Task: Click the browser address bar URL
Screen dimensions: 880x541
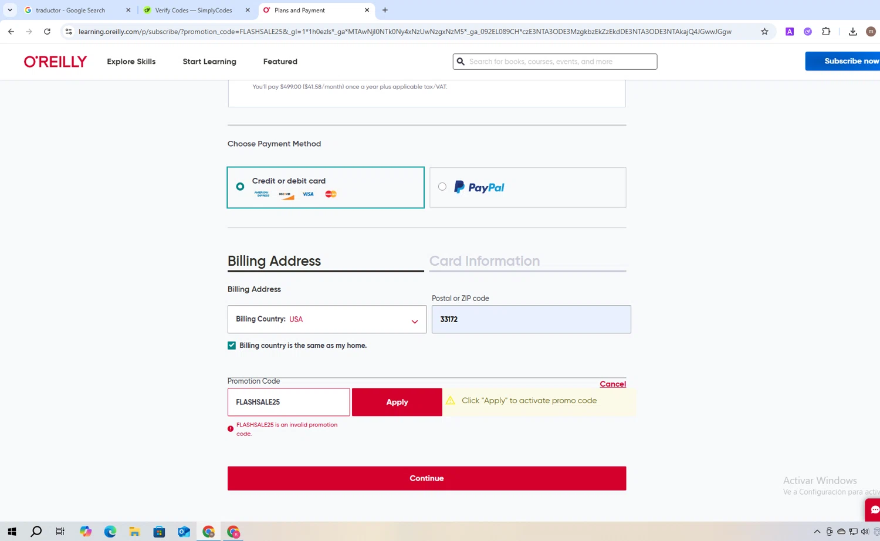Action: 405,32
